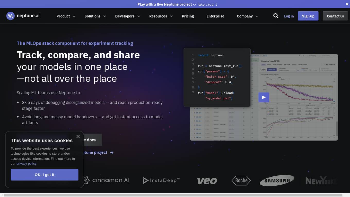This screenshot has width=350, height=197.
Task: Click Scaling ML teams use Neptune text
Action: [x=49, y=93]
